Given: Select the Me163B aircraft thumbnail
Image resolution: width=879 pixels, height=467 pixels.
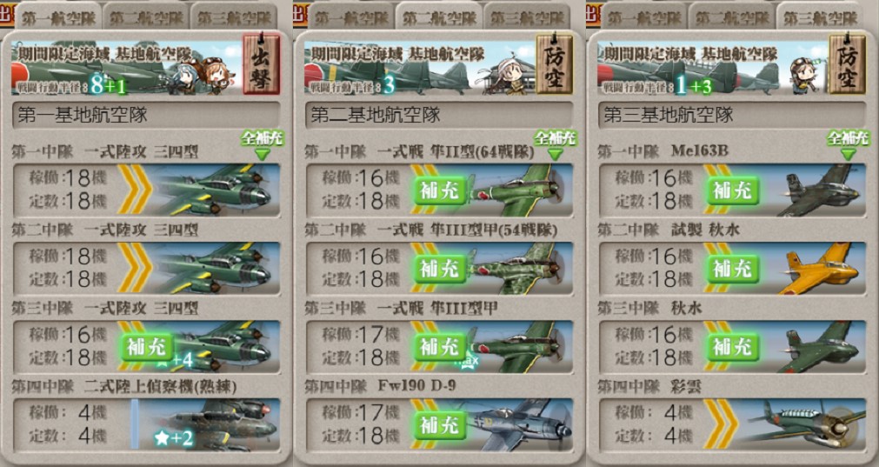Looking at the screenshot, I should click(x=820, y=190).
